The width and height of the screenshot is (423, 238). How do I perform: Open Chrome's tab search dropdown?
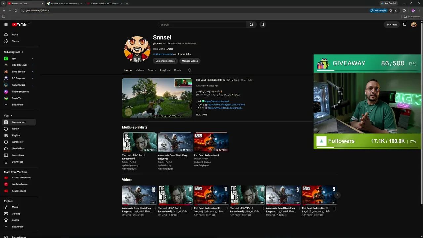(x=3, y=3)
